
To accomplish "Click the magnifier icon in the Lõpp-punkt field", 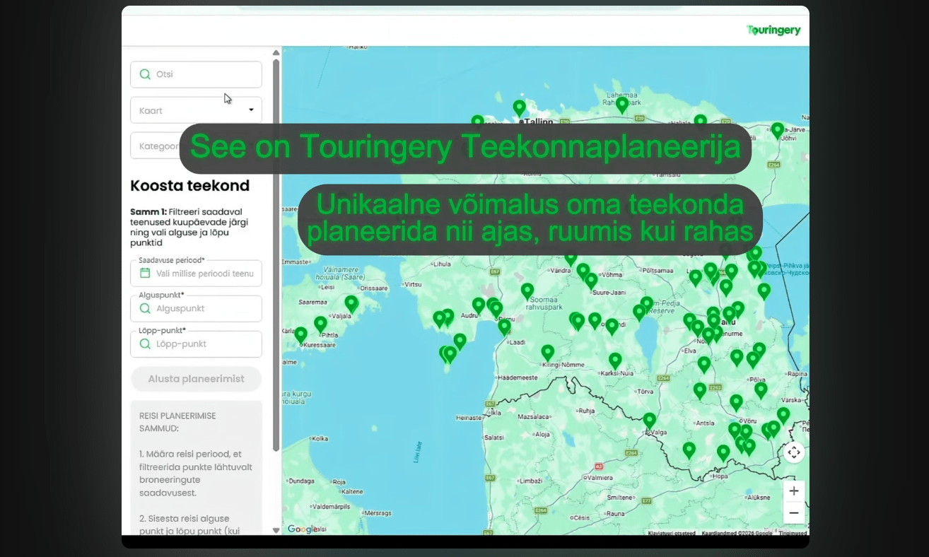I will [x=145, y=344].
